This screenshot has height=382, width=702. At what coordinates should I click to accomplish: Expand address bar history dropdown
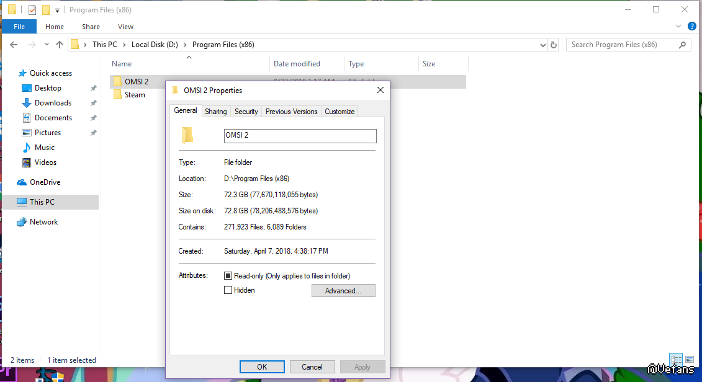[x=542, y=45]
